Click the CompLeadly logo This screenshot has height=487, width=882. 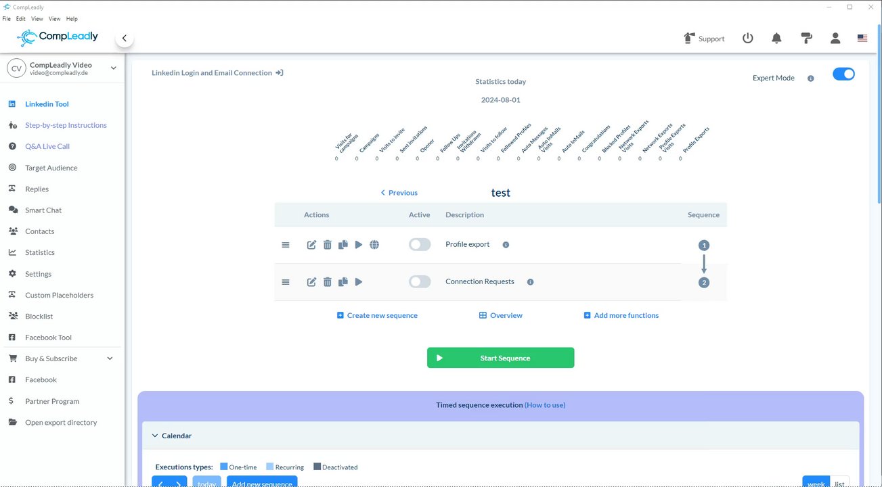point(58,37)
